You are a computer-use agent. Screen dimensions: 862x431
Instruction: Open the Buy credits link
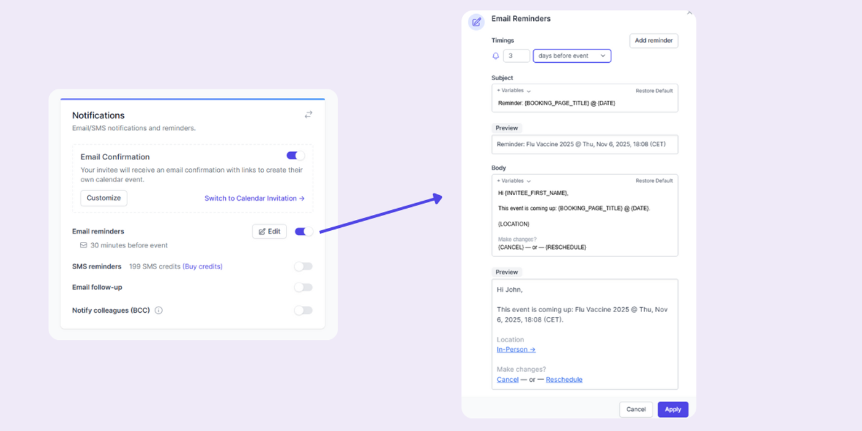pos(203,266)
